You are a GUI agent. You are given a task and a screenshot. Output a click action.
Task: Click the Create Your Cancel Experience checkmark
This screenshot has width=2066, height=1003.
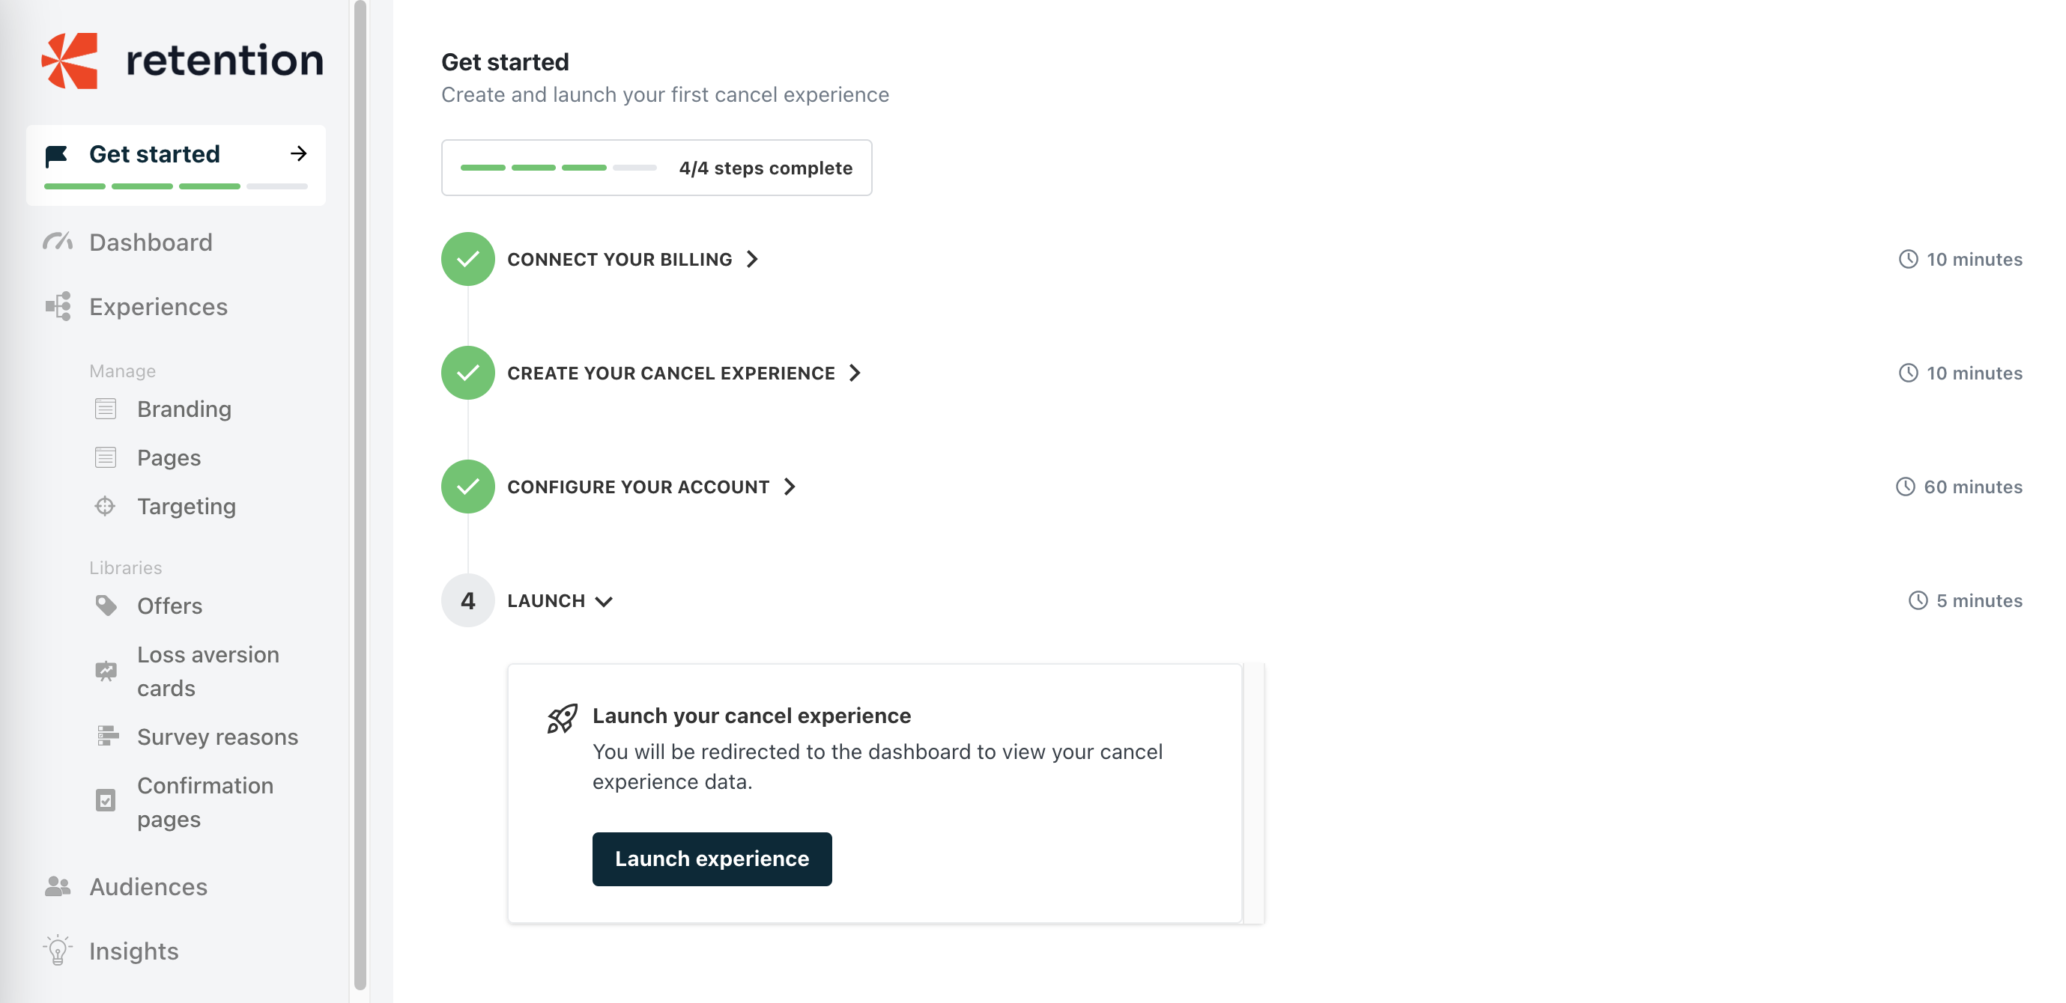[467, 373]
